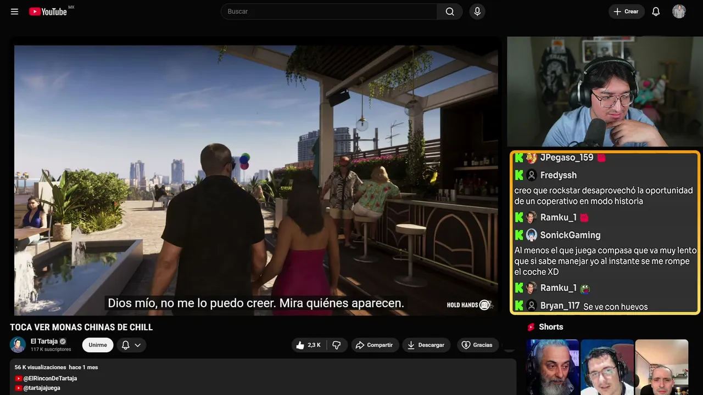This screenshot has height=395, width=703.
Task: Open the Short with the white-bearded man
Action: pyautogui.click(x=553, y=367)
